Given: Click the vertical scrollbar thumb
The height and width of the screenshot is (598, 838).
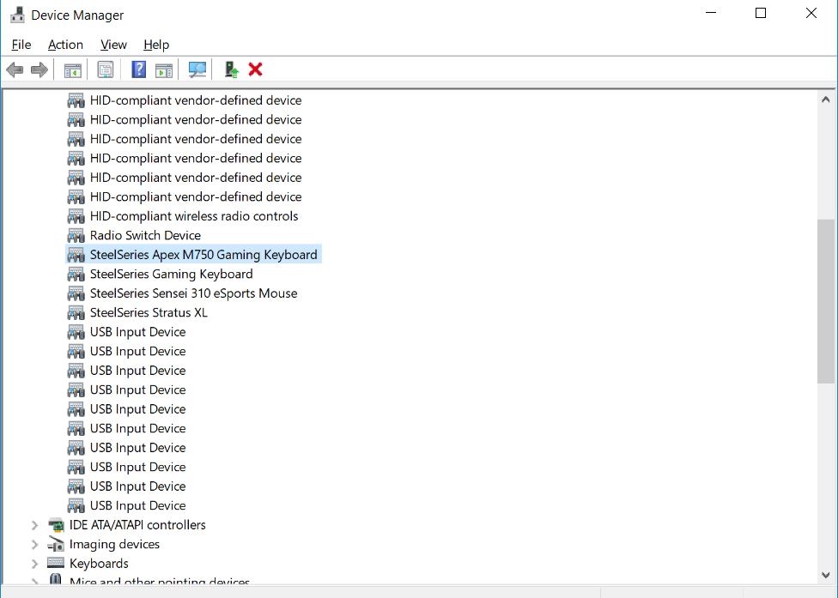Looking at the screenshot, I should [x=826, y=301].
